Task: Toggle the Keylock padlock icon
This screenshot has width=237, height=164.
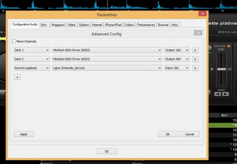Action: pos(229,46)
